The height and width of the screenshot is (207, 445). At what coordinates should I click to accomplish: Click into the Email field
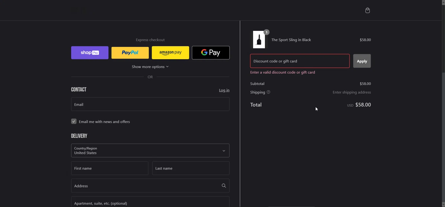point(150,104)
